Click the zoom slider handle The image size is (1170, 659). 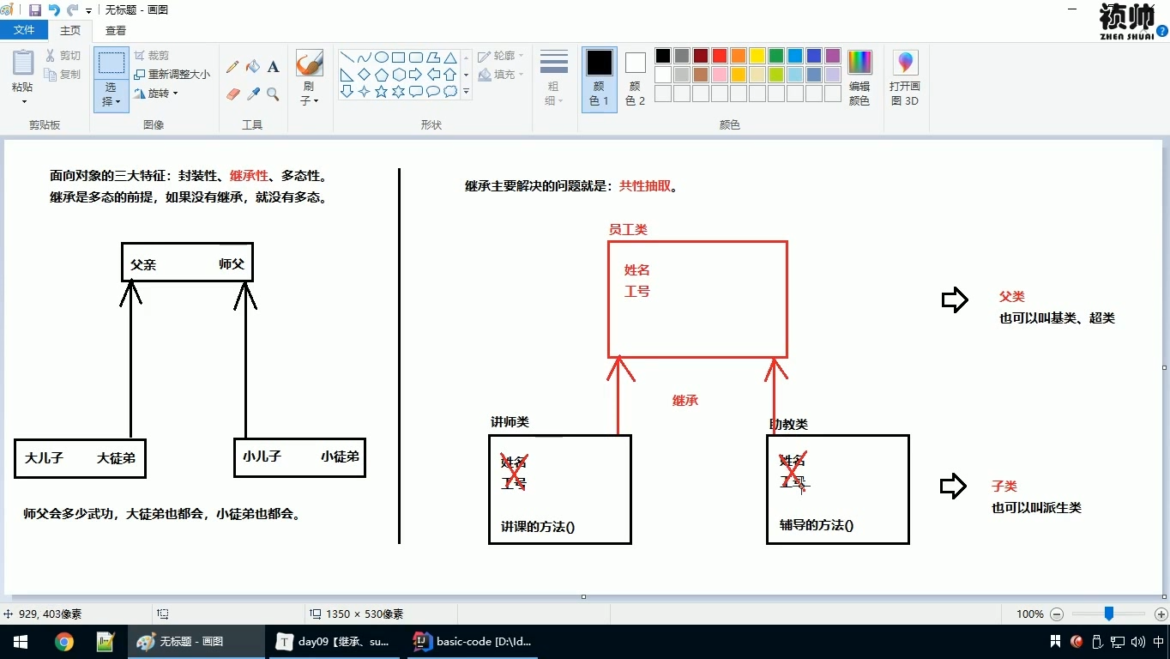pos(1109,614)
